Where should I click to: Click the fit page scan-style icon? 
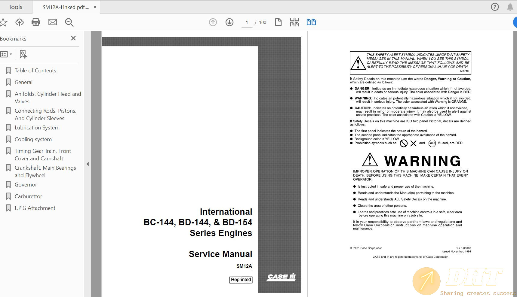[294, 22]
